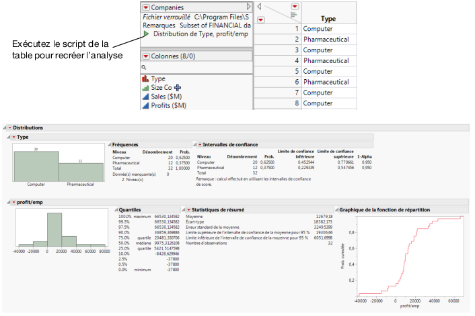This screenshot has width=475, height=316.
Task: Open the Colonnes (8/0) red triangle menu
Action: click(146, 56)
